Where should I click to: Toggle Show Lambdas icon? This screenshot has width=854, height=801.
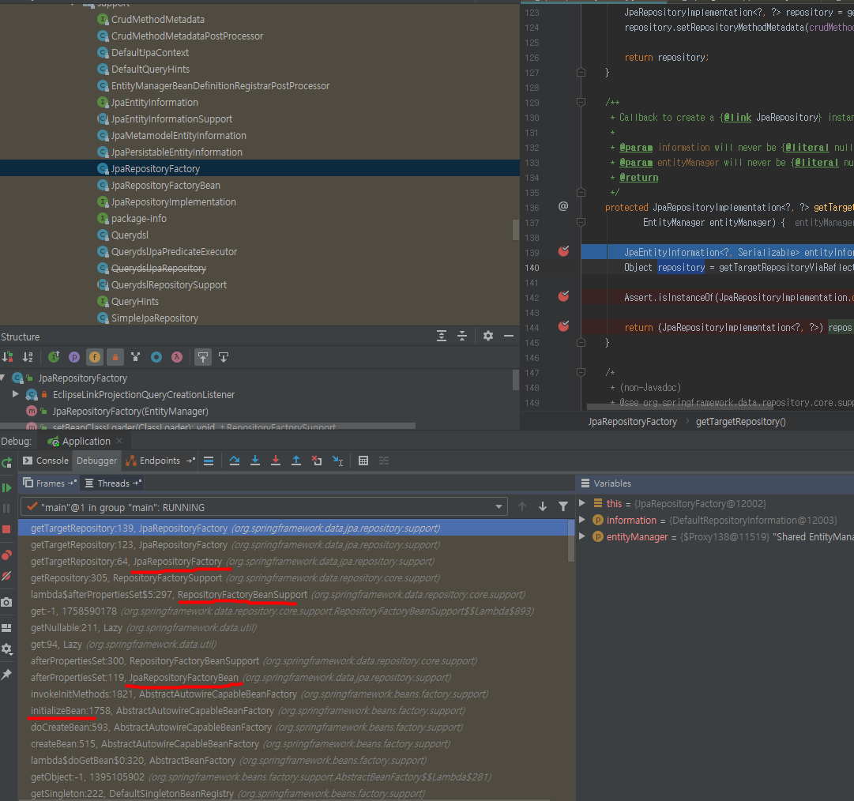(x=177, y=357)
